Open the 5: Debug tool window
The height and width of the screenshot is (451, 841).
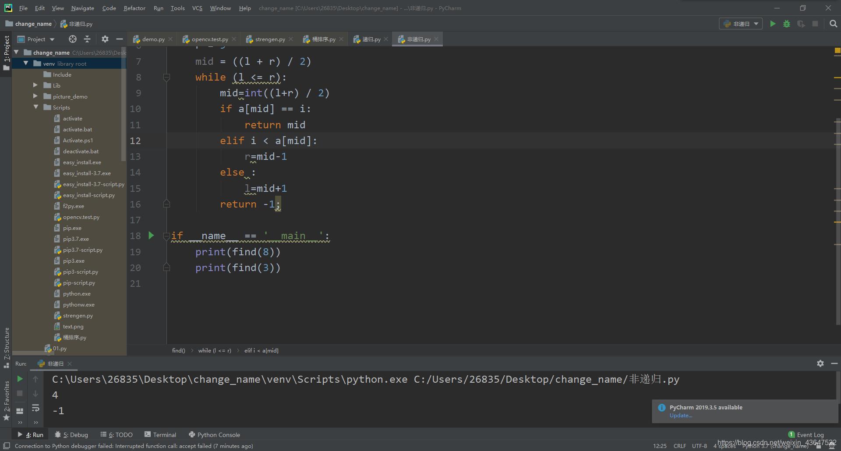71,435
